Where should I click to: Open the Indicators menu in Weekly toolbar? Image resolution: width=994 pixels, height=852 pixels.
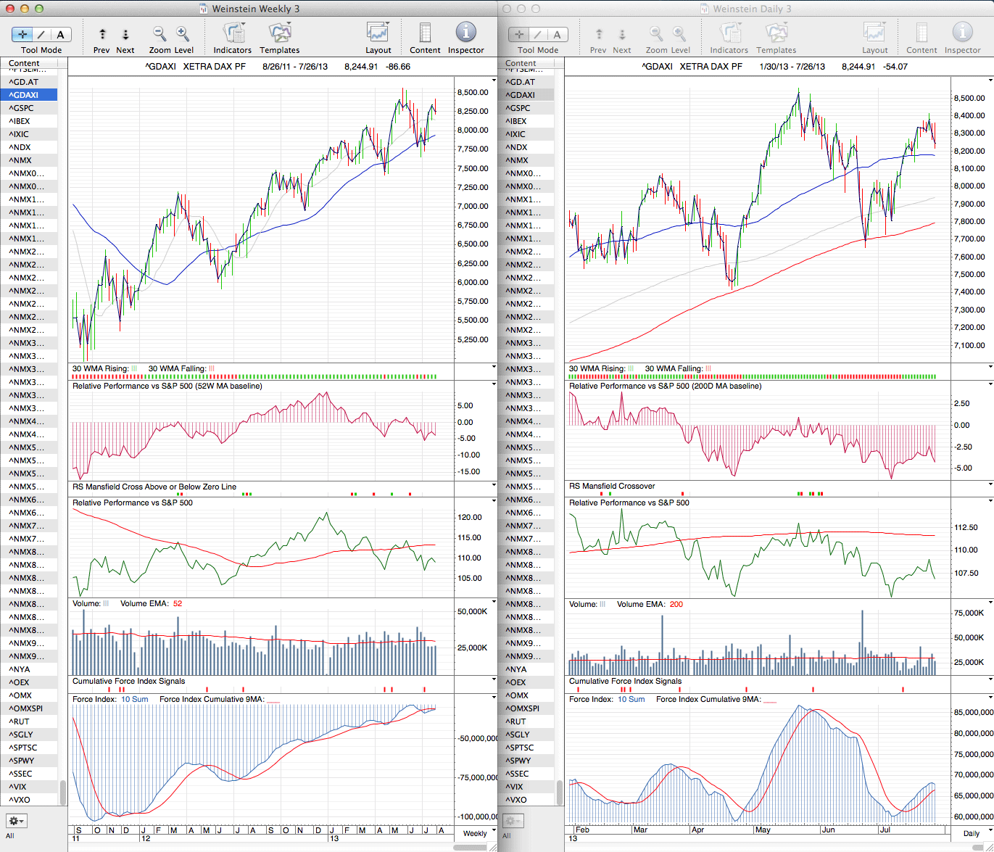[233, 33]
